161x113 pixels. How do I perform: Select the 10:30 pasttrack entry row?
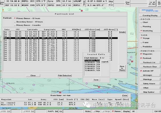click(x=60, y=44)
